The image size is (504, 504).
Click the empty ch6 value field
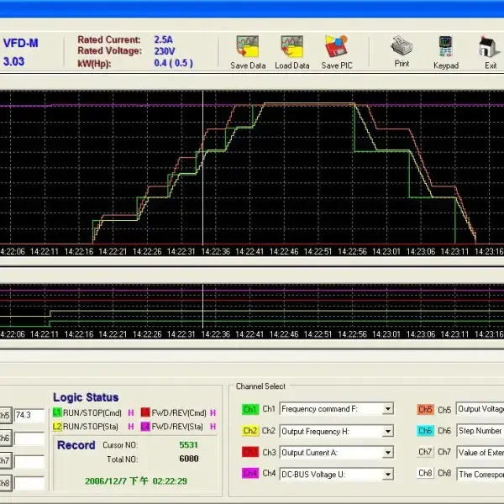[29, 438]
